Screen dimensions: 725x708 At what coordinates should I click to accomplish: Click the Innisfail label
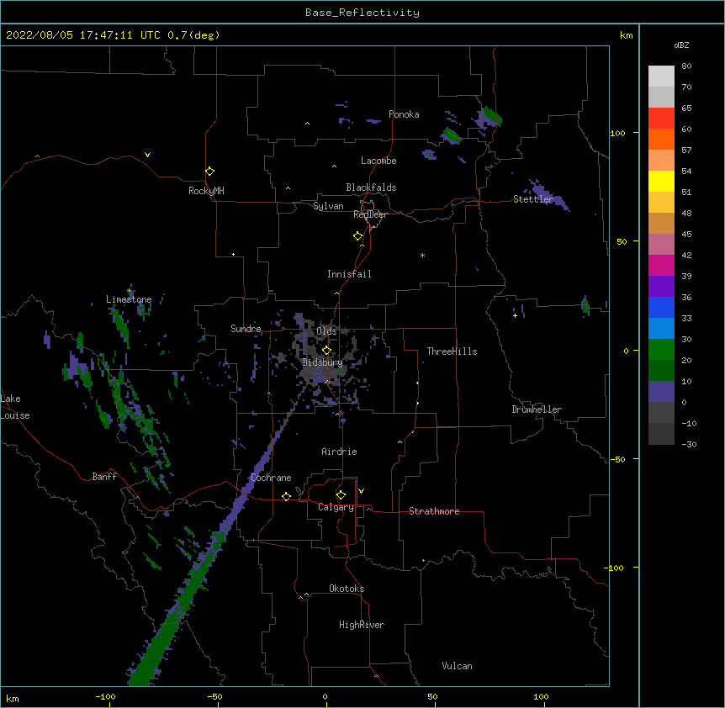pos(349,274)
